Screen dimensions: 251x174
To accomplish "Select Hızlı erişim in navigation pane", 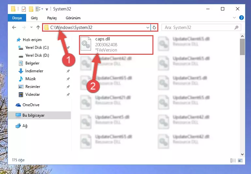I will pyautogui.click(x=32, y=40).
